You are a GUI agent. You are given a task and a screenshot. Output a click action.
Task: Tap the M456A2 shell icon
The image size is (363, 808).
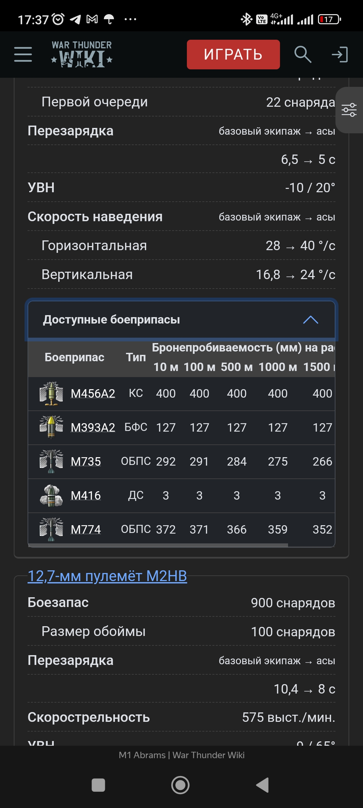(x=51, y=394)
